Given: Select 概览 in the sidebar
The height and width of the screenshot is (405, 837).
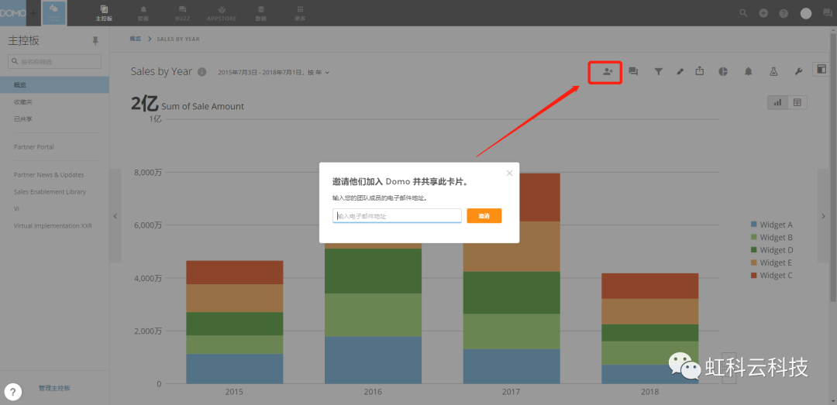Looking at the screenshot, I should click(54, 85).
